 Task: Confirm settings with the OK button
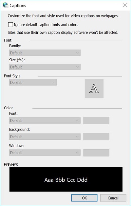pos(84,198)
